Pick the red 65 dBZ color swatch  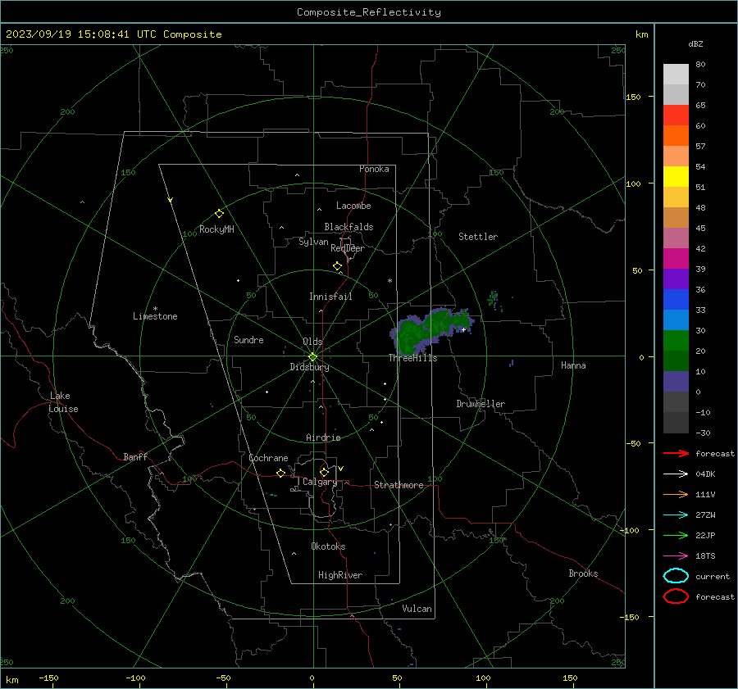point(676,116)
